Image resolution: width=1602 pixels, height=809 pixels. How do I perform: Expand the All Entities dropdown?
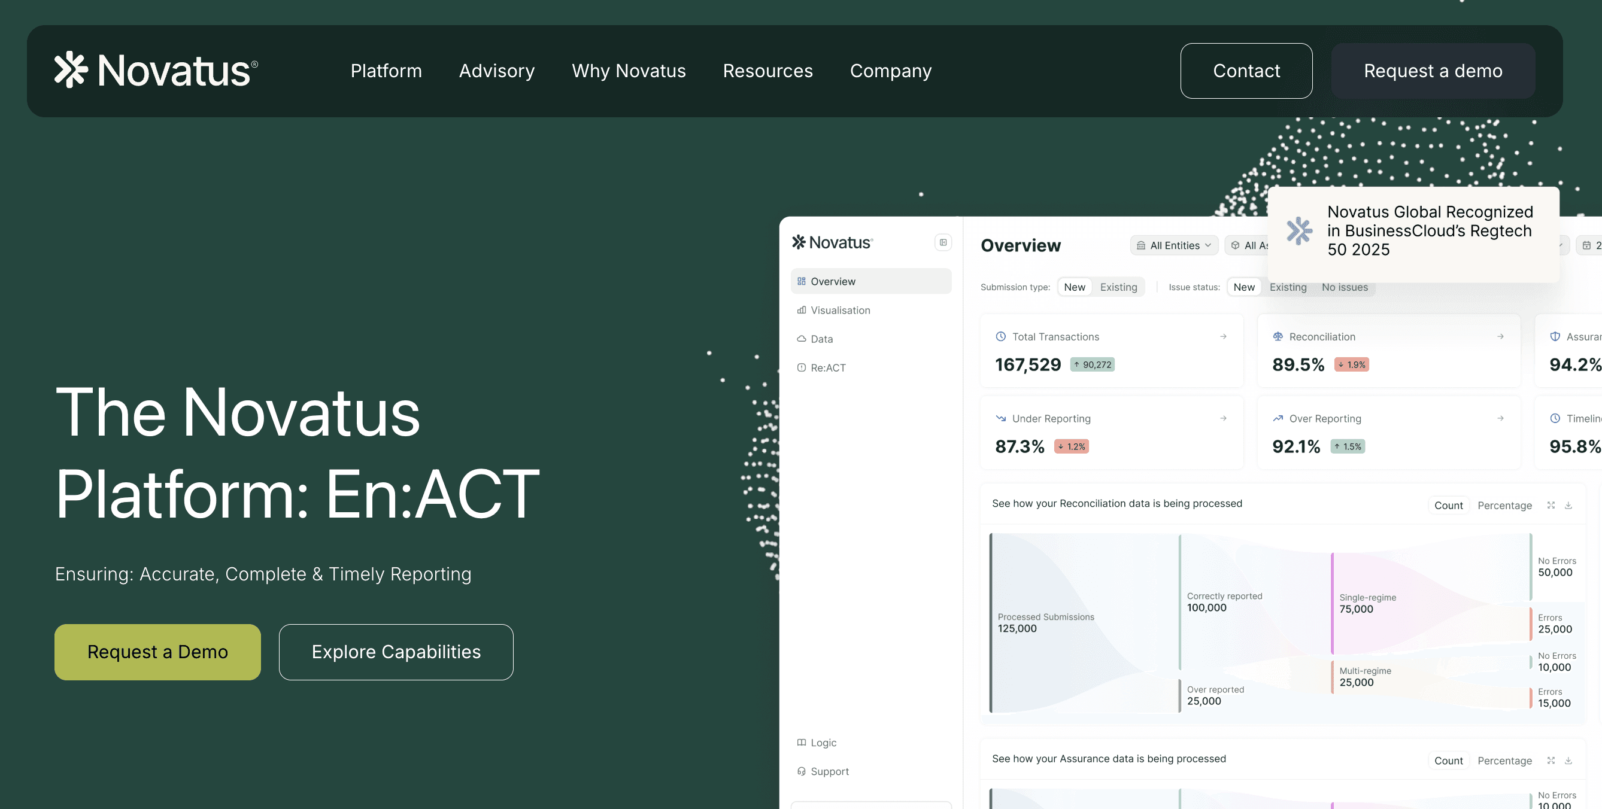1173,245
